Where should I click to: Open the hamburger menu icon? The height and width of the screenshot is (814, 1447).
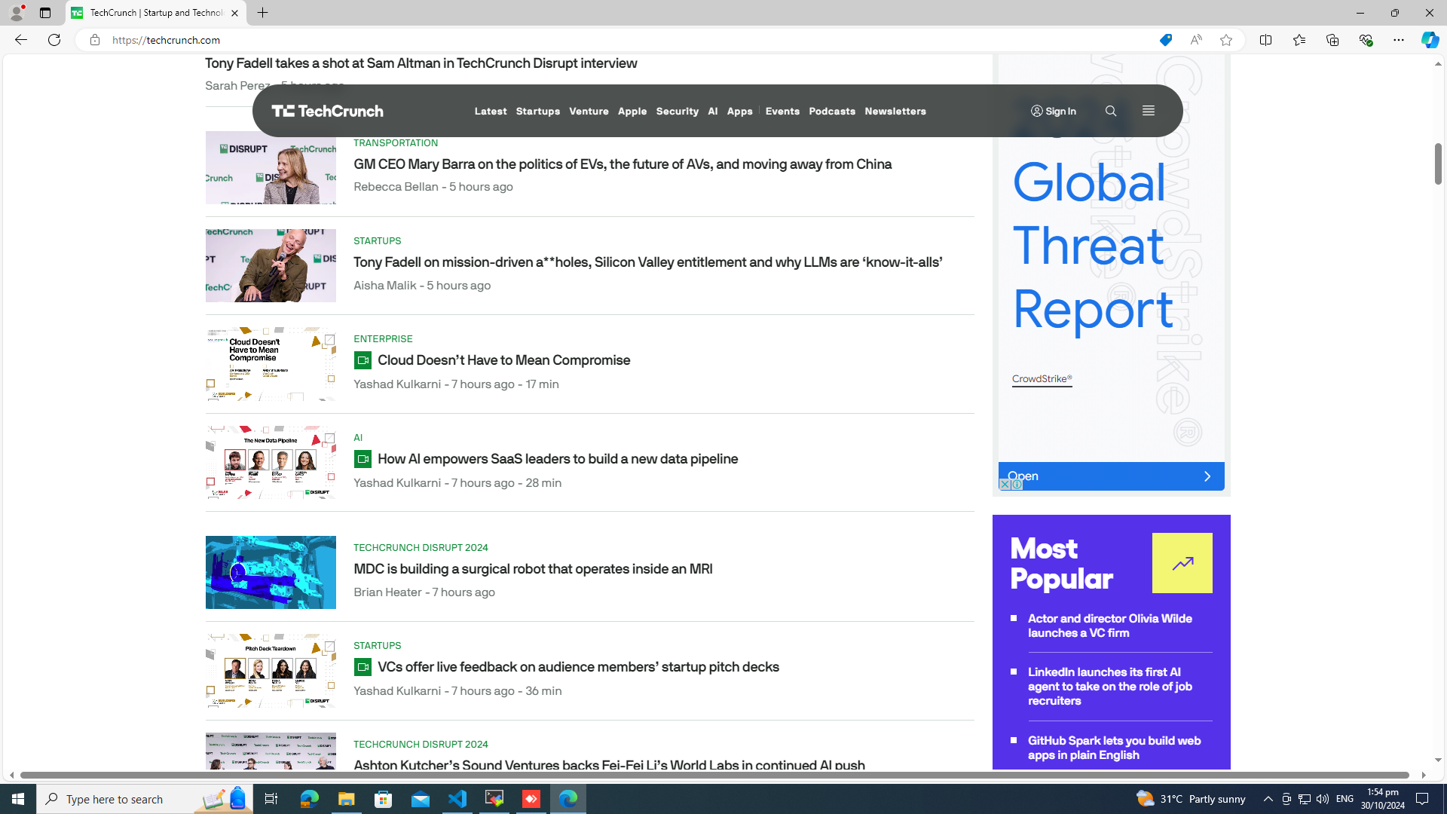pos(1148,111)
